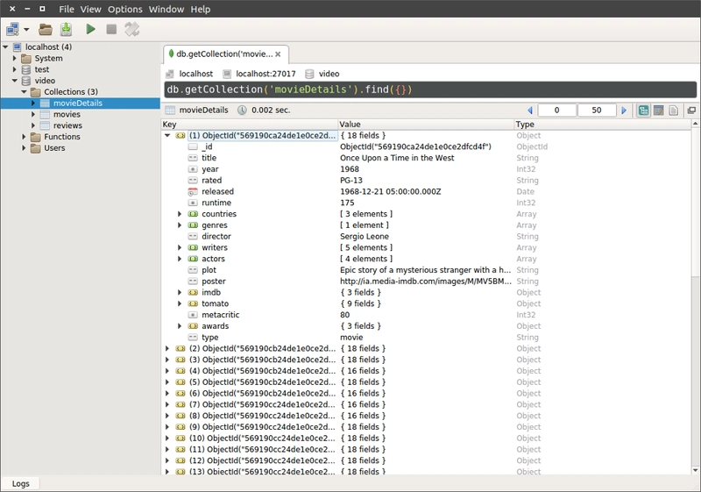Image resolution: width=701 pixels, height=492 pixels.
Task: Collapse the video database node
Action: pos(15,81)
